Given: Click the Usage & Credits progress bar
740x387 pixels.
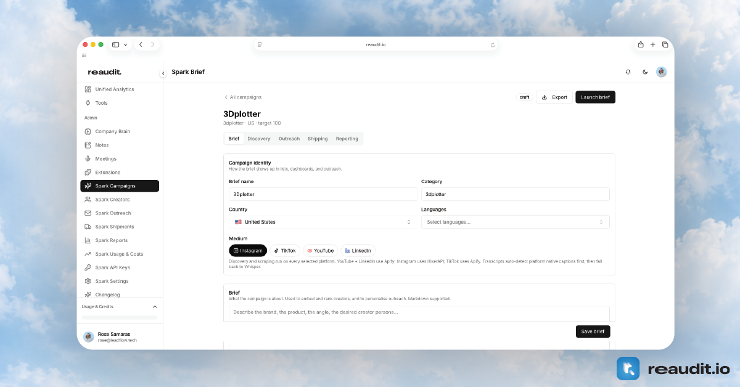Looking at the screenshot, I should pyautogui.click(x=120, y=318).
